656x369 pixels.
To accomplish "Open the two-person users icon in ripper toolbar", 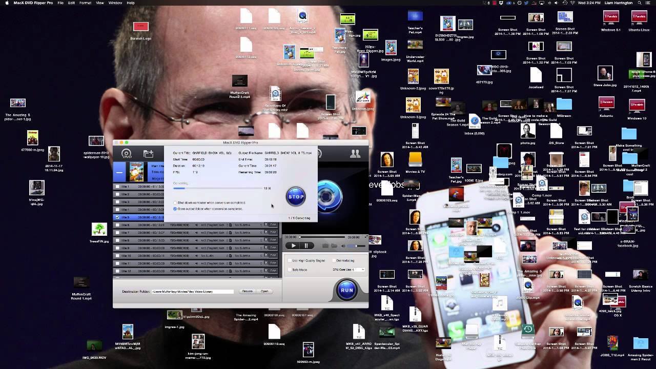I will pyautogui.click(x=355, y=153).
